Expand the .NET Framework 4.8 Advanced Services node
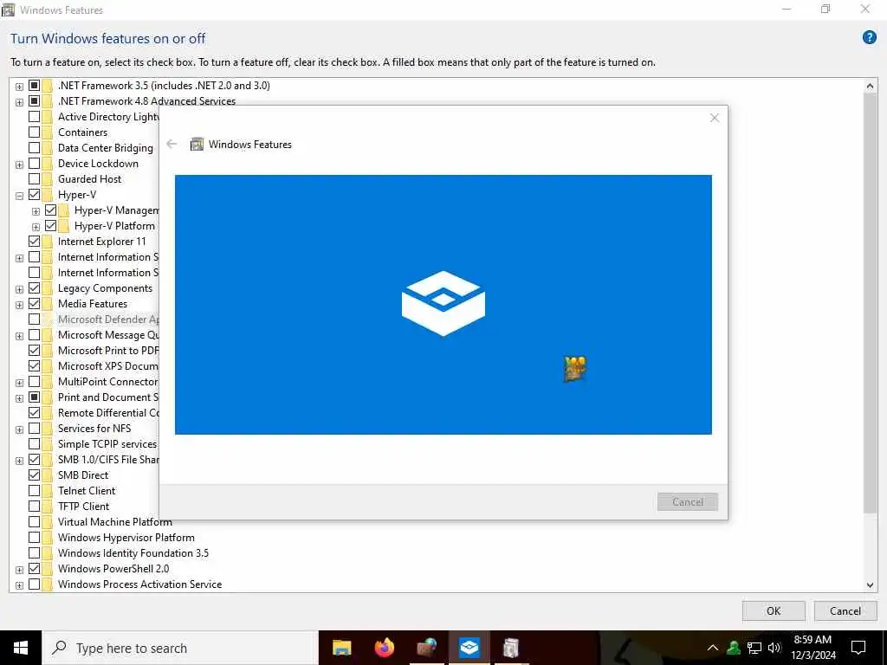This screenshot has width=887, height=665. point(19,102)
